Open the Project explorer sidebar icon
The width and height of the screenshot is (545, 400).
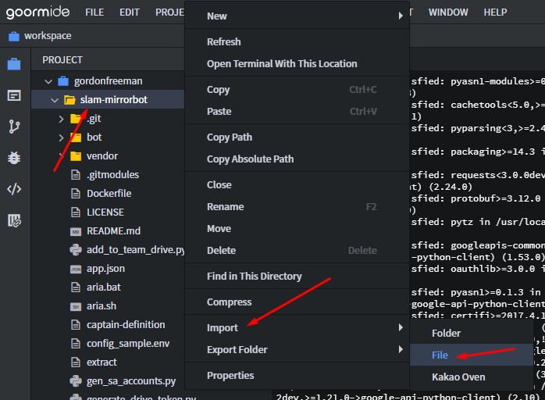pyautogui.click(x=14, y=64)
